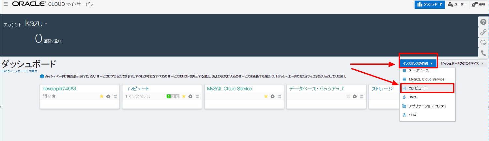Click the phone contact icon
Image resolution: width=489 pixels, height=141 pixels.
pyautogui.click(x=483, y=53)
